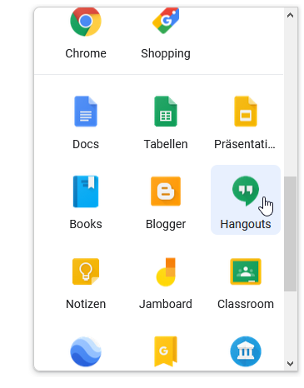This screenshot has height=388, width=304.
Task: Open the Arts & Culture museum icon
Action: click(246, 351)
